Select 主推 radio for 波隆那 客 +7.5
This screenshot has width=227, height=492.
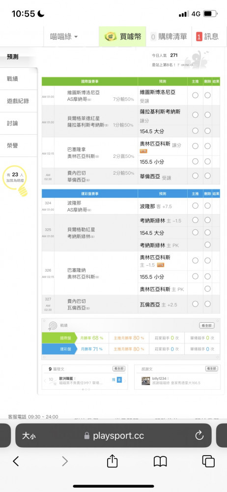tap(195, 206)
